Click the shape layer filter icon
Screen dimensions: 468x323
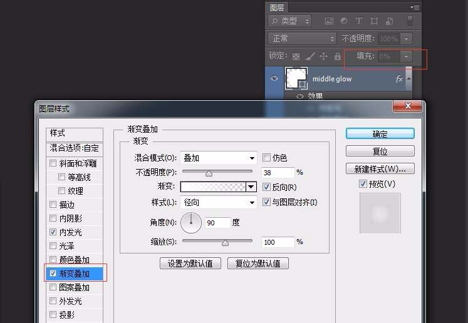pyautogui.click(x=374, y=21)
